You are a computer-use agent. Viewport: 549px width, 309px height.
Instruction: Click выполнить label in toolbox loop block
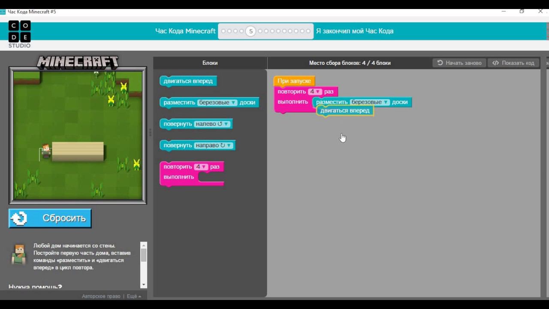click(x=179, y=177)
